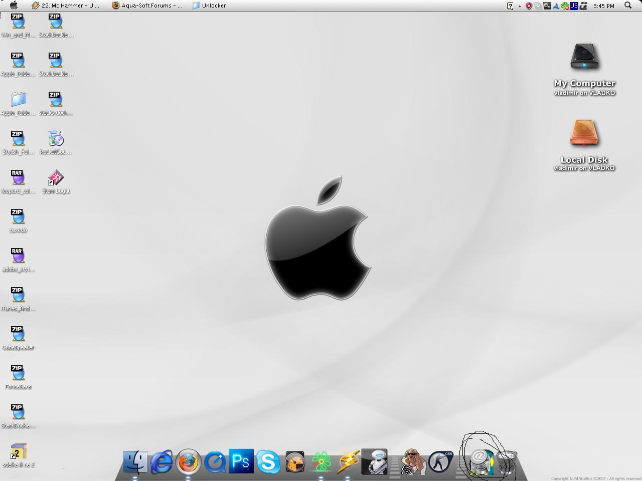
Task: Launch the lightning bolt Winamp dock icon
Action: [x=348, y=462]
